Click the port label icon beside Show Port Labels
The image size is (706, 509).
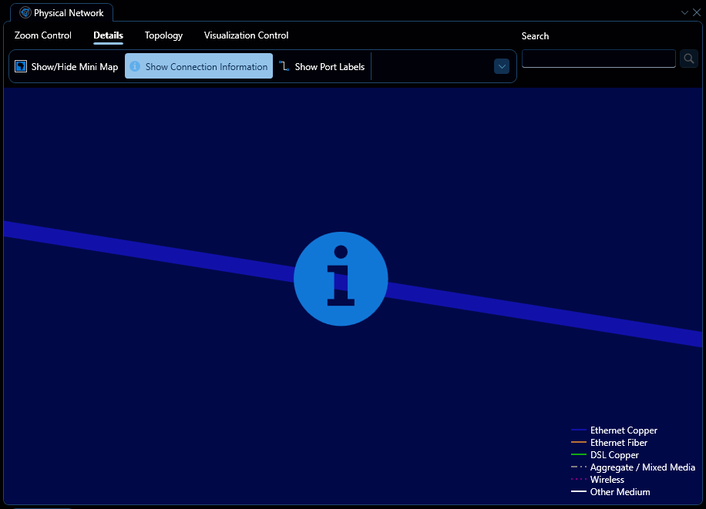(x=283, y=66)
